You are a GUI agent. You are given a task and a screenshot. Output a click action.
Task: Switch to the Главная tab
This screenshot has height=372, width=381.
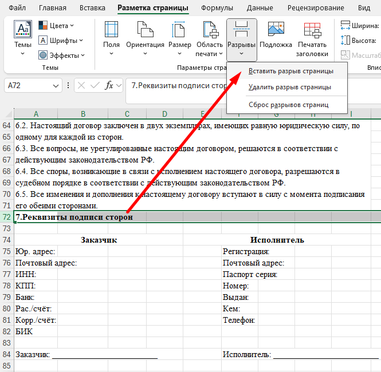(53, 8)
